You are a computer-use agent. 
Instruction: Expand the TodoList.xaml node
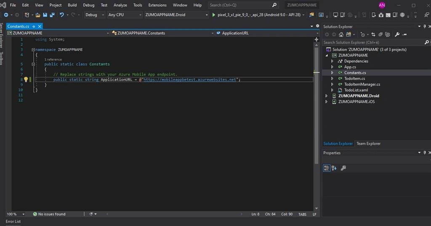332,90
